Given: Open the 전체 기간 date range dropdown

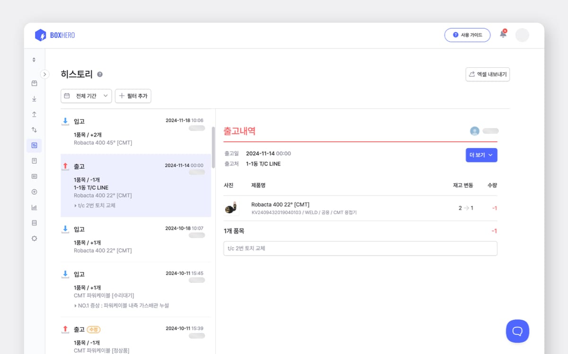Looking at the screenshot, I should pyautogui.click(x=86, y=96).
